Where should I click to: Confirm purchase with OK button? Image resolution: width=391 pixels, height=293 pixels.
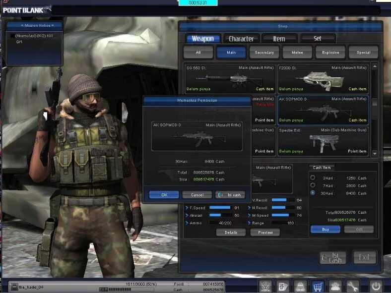coord(164,195)
